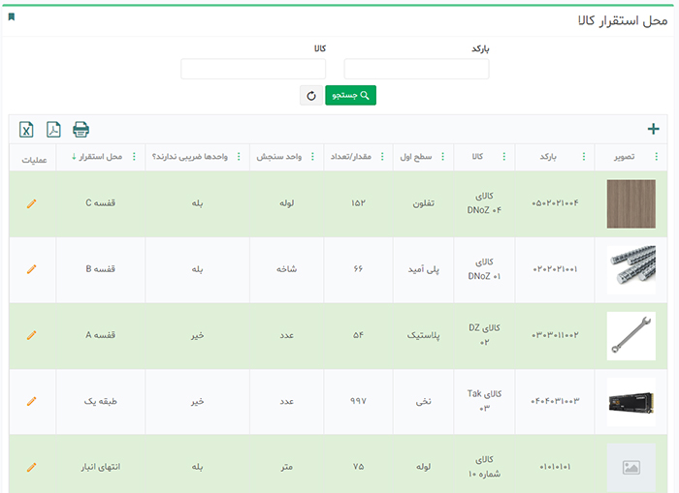Image resolution: width=679 pixels, height=493 pixels.
Task: Click the شاخه unit cell
Action: point(287,269)
